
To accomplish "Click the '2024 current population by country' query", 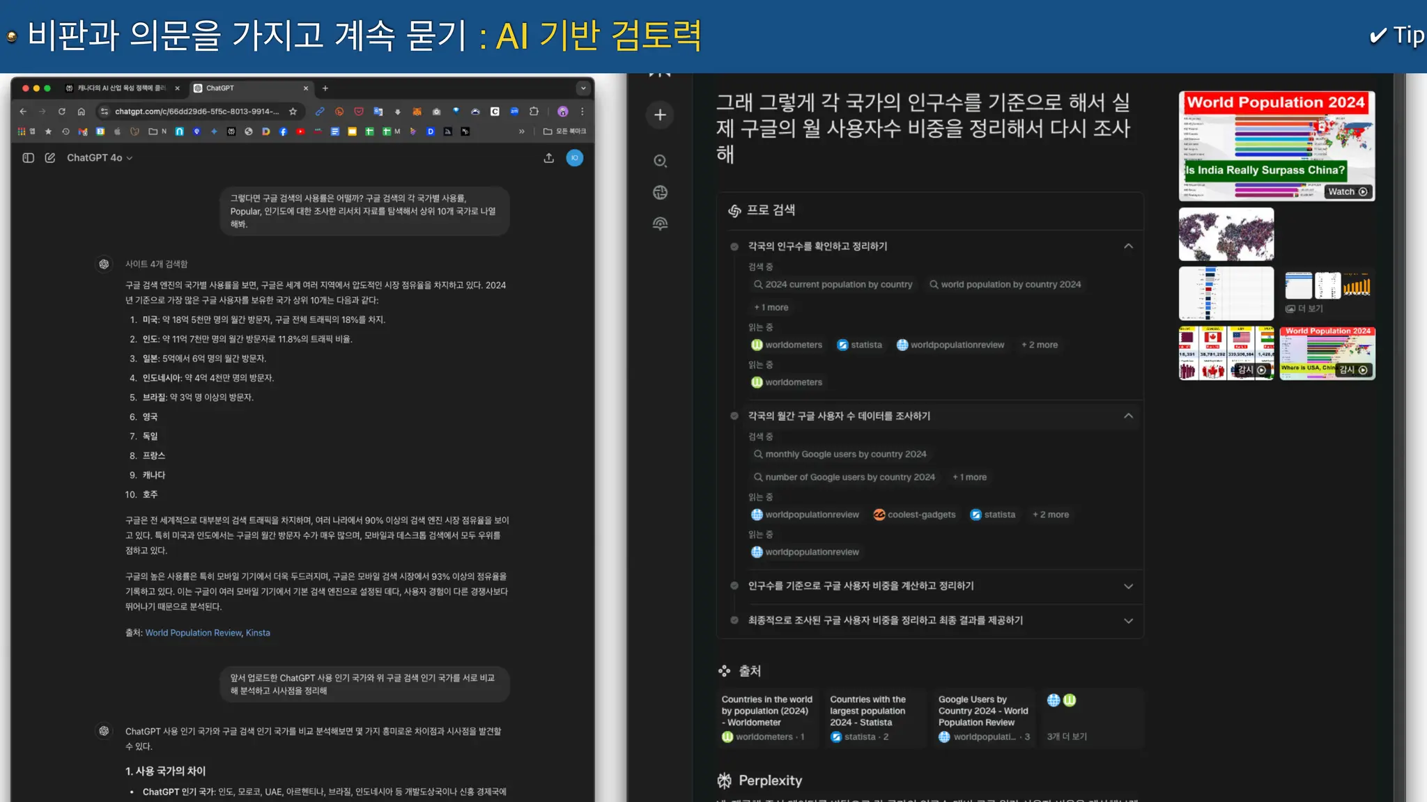I will (x=833, y=284).
